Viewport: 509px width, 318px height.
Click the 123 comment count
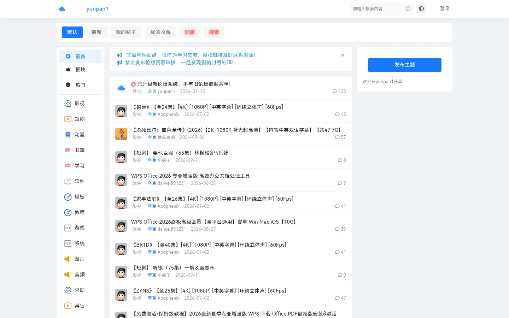339,92
